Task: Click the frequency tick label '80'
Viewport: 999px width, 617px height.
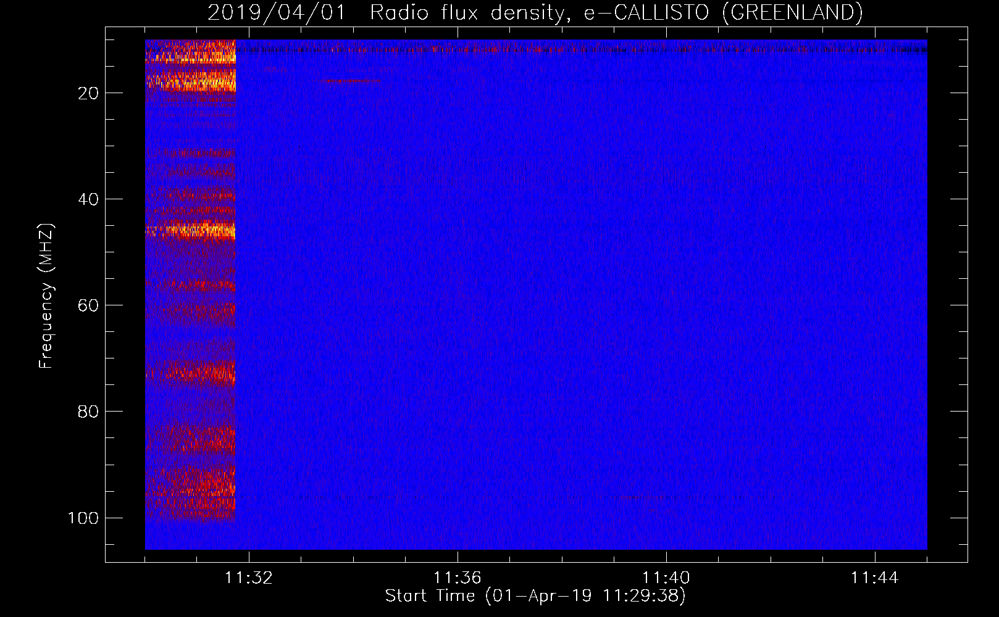Action: pos(88,412)
